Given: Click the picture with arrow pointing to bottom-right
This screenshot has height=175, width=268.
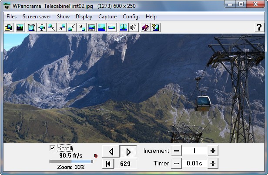Looking at the screenshot, I should pos(82,27).
